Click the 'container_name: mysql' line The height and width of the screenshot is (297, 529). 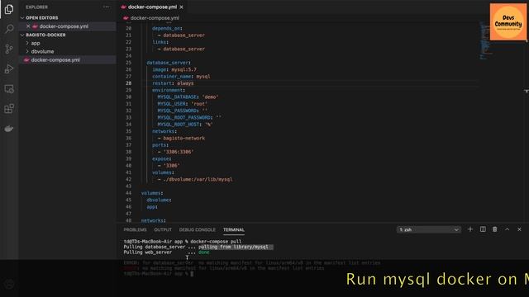pyautogui.click(x=181, y=77)
